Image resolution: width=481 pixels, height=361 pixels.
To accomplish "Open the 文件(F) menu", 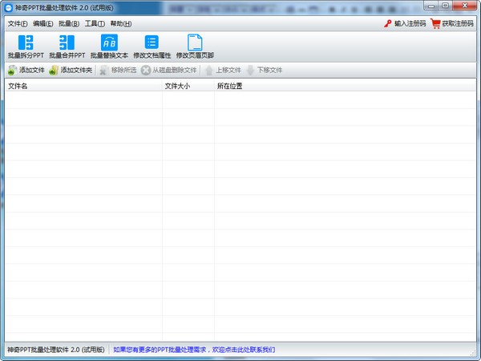I will point(18,24).
